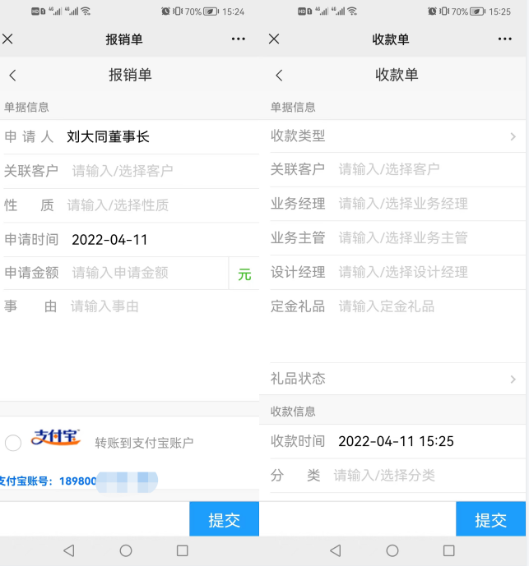
Task: Open the 收款时间 value 2022-04-11 15:25
Action: [x=396, y=441]
